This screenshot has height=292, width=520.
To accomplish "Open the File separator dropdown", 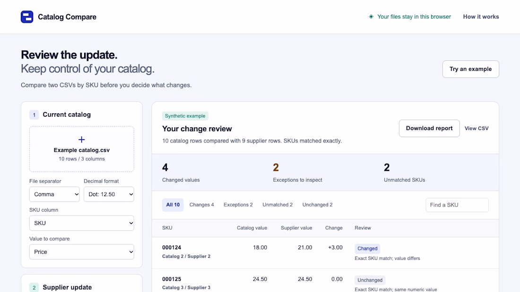I will tap(54, 194).
